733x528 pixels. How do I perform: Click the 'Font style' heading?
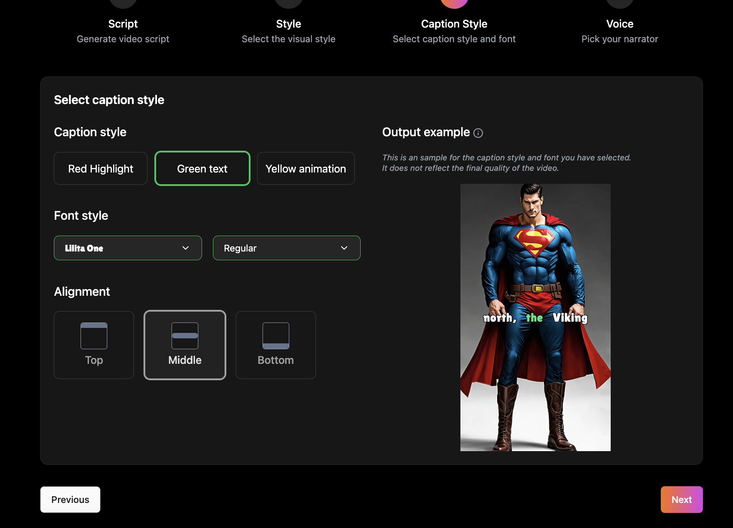pyautogui.click(x=81, y=216)
